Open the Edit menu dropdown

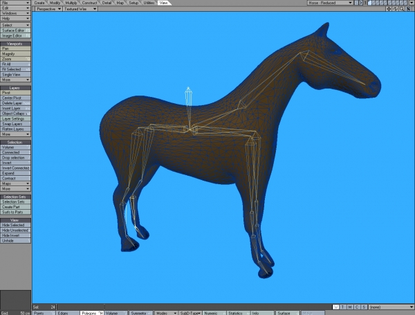15,8
